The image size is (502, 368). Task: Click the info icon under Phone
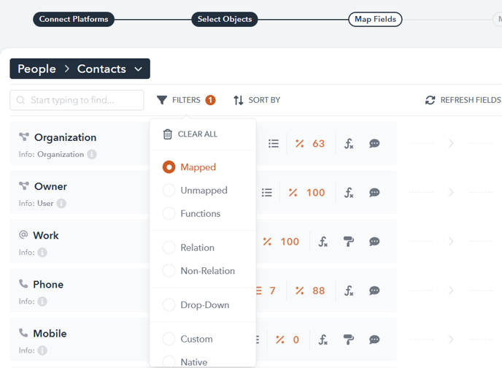pyautogui.click(x=42, y=302)
